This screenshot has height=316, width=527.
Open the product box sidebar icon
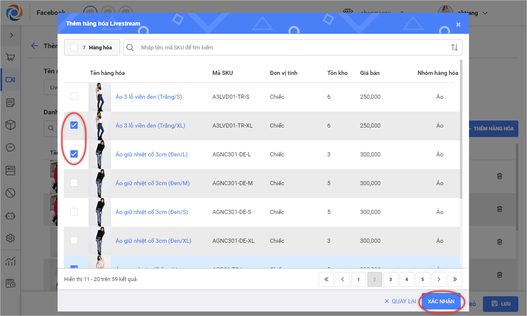[11, 125]
